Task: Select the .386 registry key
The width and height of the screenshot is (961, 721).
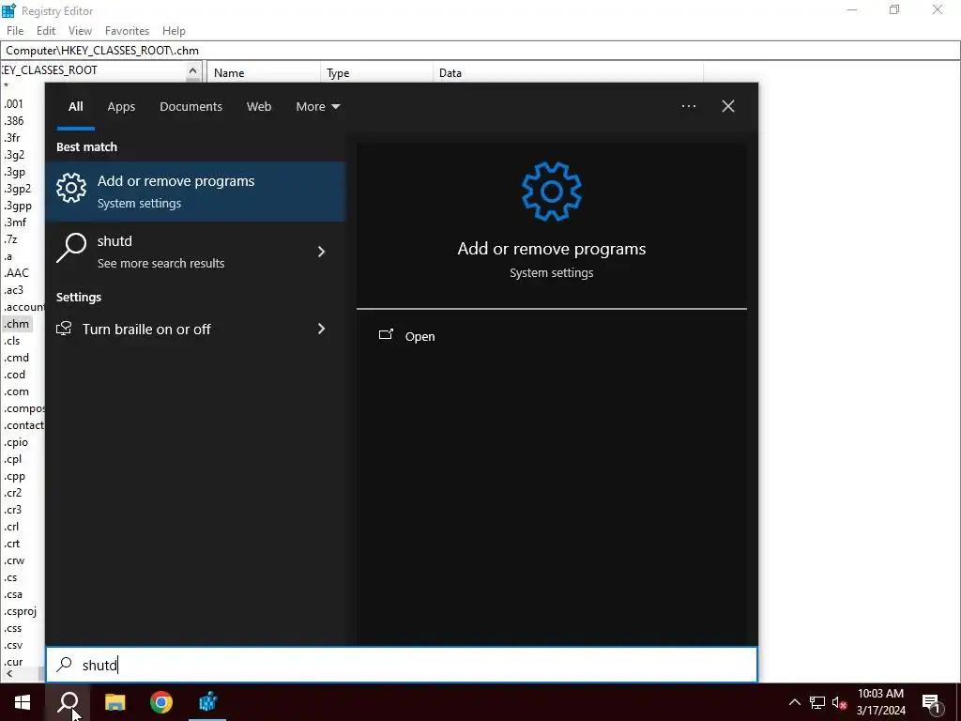Action: point(13,121)
